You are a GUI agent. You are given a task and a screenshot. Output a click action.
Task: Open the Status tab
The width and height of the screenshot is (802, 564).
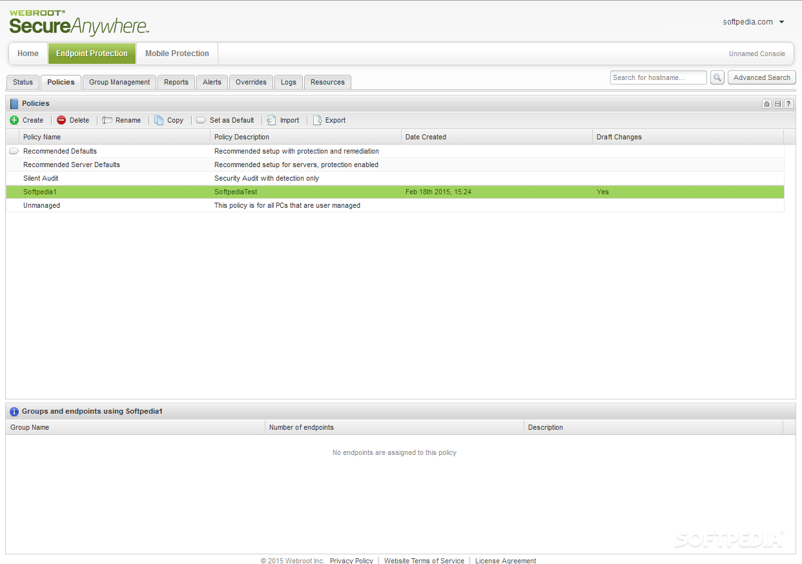tap(23, 82)
